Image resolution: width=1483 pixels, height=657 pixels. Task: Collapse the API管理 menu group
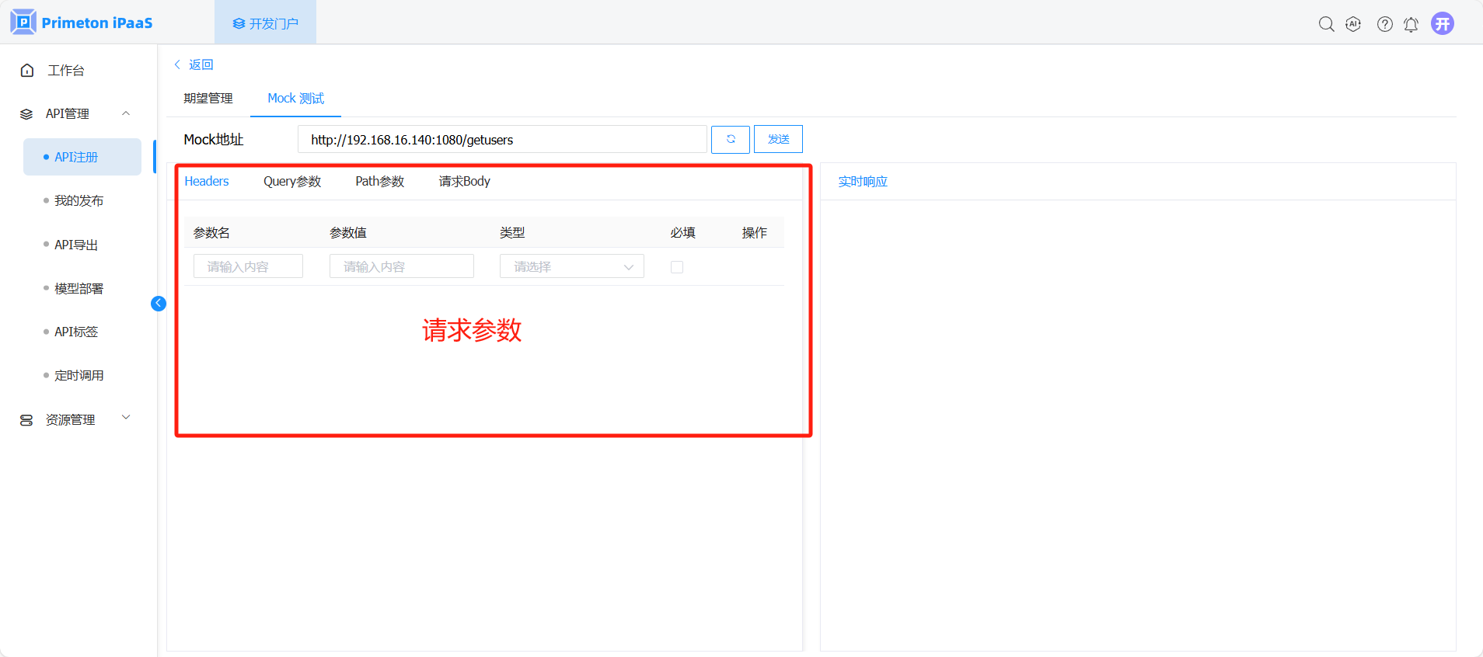(126, 113)
